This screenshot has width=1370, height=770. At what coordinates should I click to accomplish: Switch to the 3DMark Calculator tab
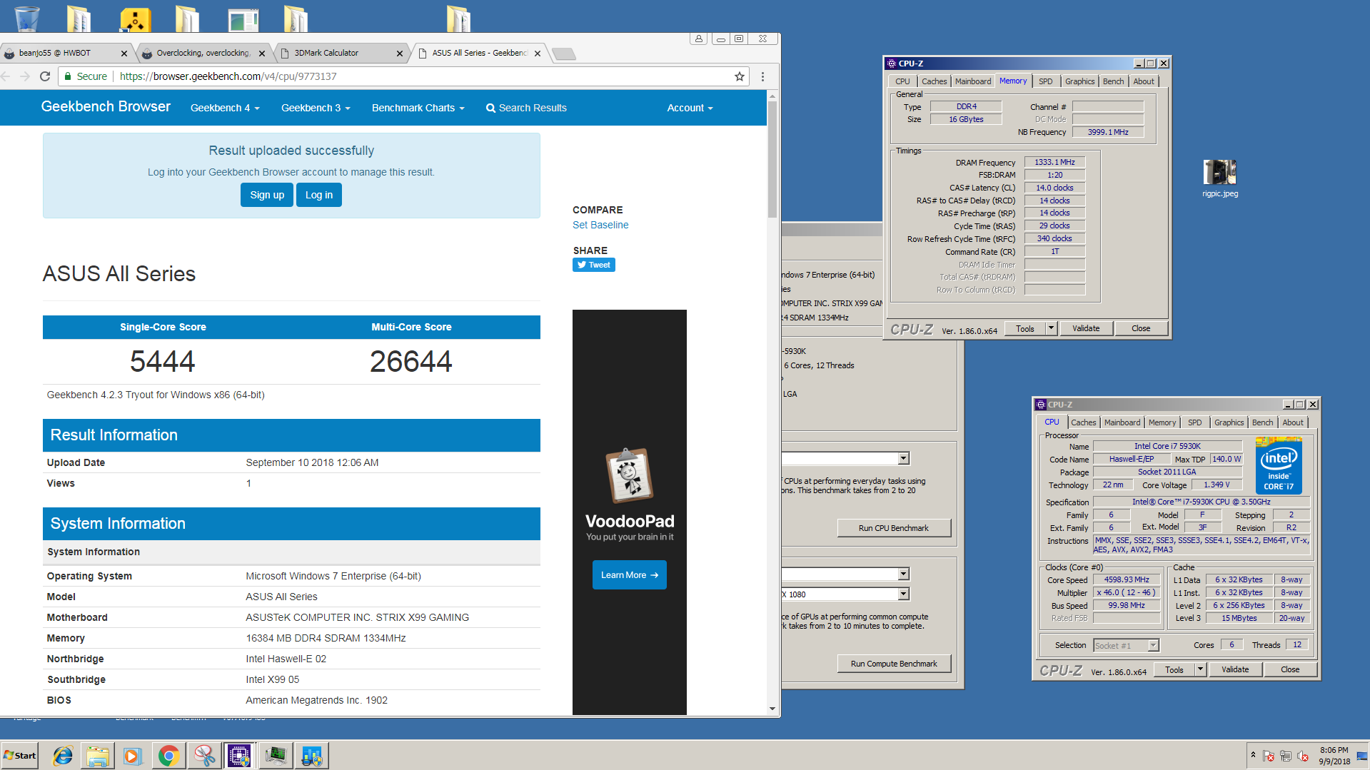340,53
